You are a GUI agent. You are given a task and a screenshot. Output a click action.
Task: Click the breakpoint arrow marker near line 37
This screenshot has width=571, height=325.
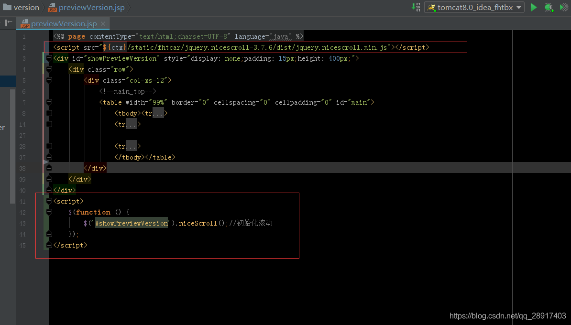[46, 162]
